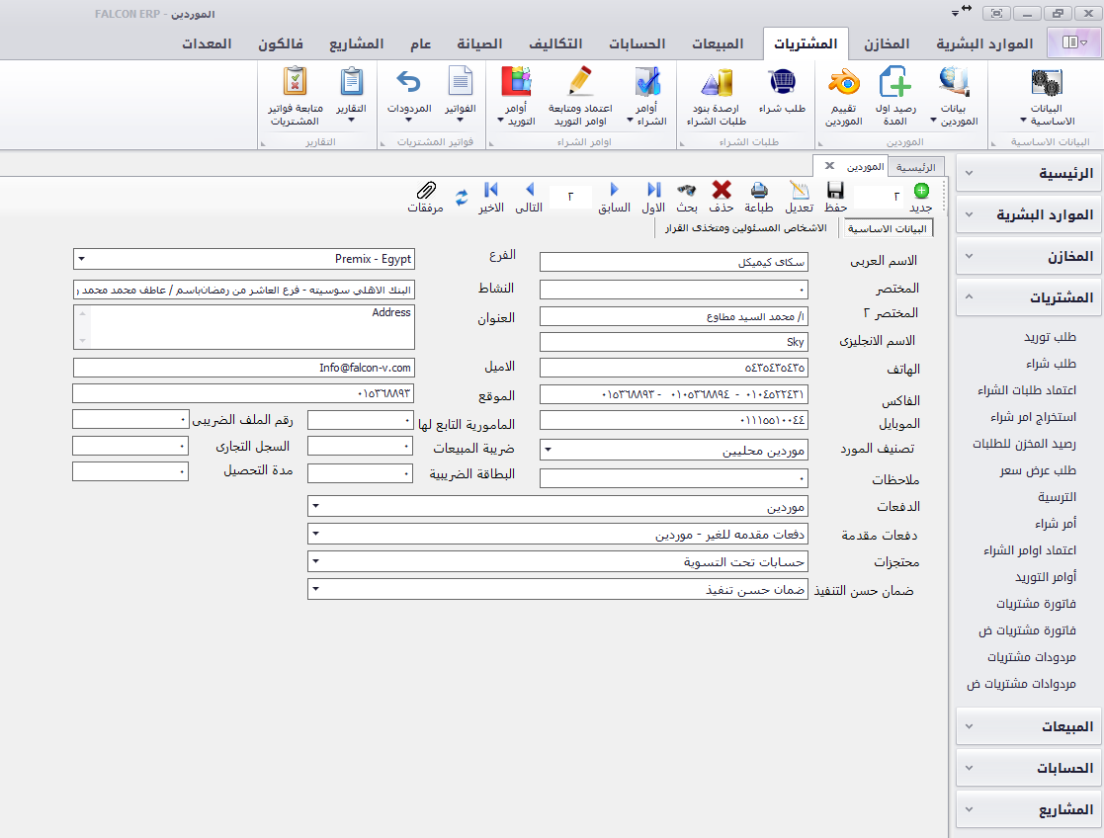The height and width of the screenshot is (838, 1104).
Task: Click the Save (حفظ) floppy disk icon
Action: (x=835, y=191)
